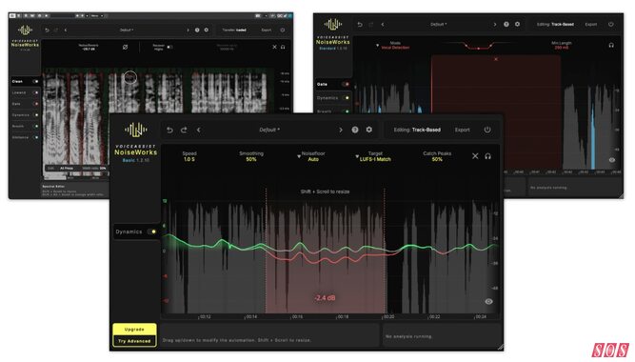Click the Catch Peaks 50% value
The height and width of the screenshot is (362, 635).
437,160
